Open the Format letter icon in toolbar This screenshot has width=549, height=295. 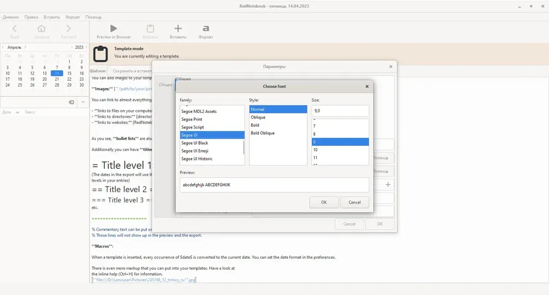click(206, 29)
